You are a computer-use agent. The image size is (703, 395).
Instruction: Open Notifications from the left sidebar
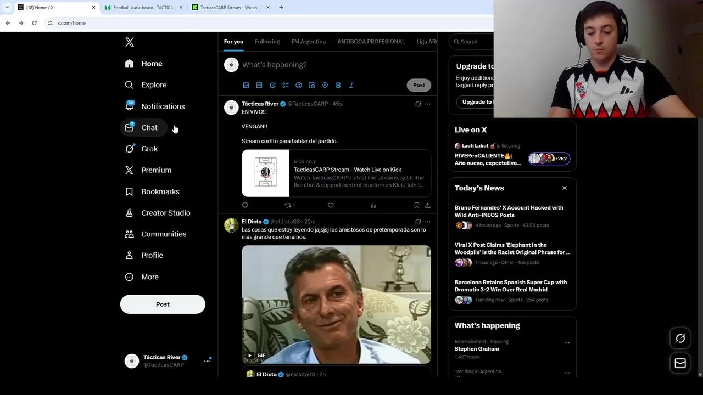(162, 106)
